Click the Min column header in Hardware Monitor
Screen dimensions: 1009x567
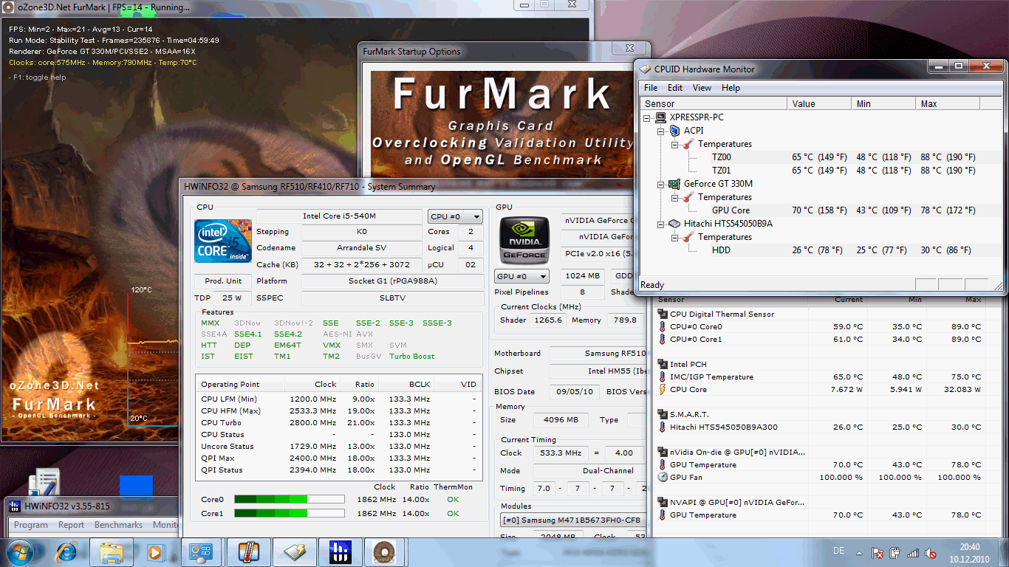point(884,104)
